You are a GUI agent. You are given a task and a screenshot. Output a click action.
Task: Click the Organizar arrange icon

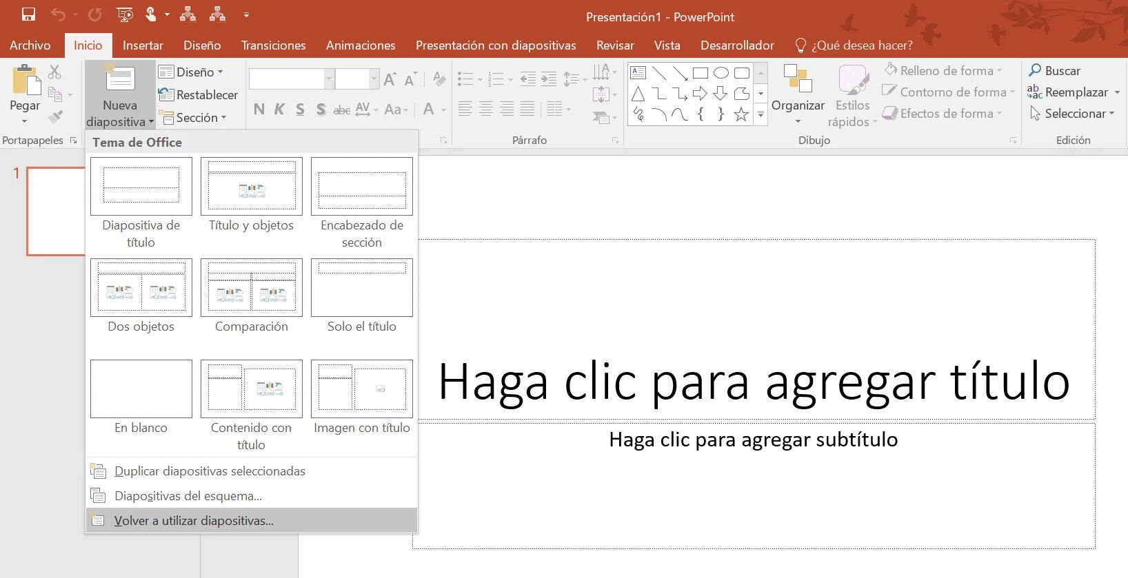click(798, 79)
